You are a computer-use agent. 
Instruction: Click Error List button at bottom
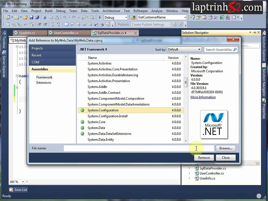coord(18,190)
